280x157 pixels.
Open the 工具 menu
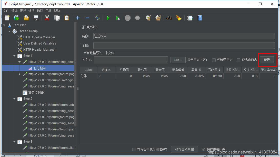(48, 11)
